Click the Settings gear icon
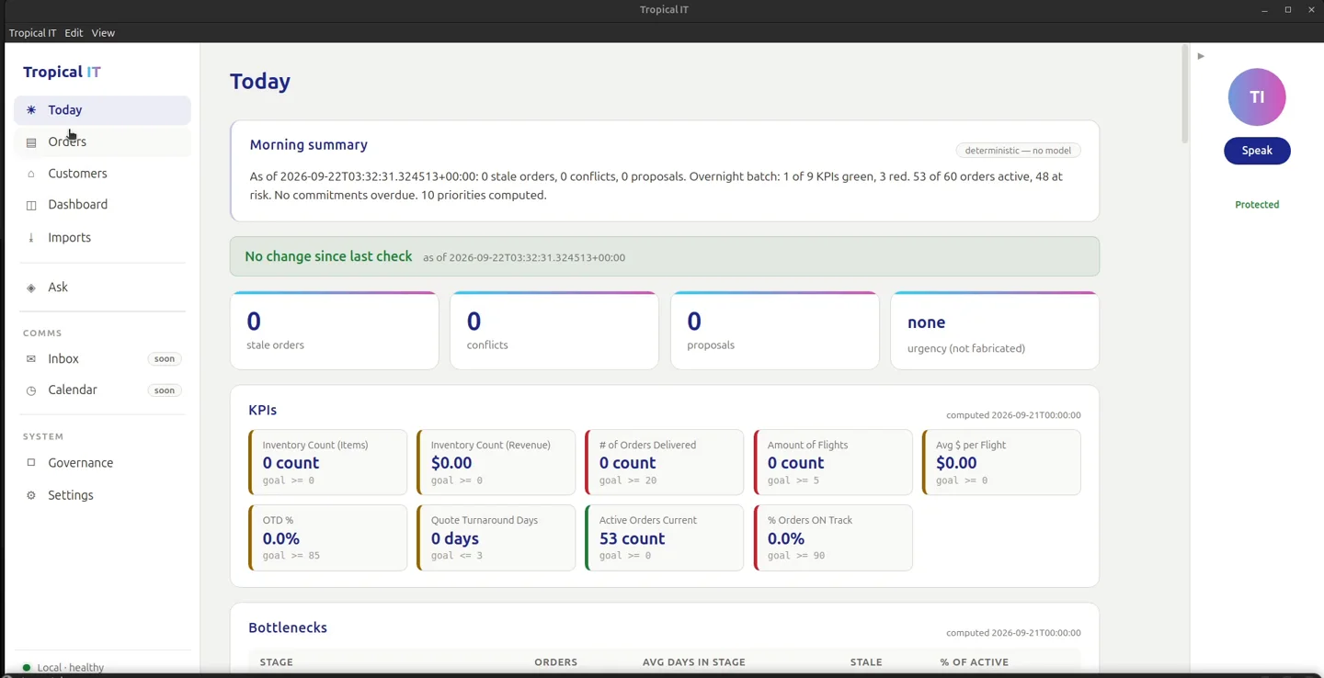The height and width of the screenshot is (678, 1324). [x=31, y=495]
